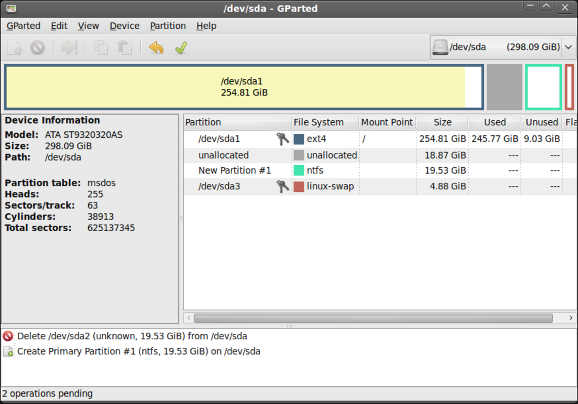Click the key icon beside /dev/sda3
The image size is (578, 404).
point(282,186)
